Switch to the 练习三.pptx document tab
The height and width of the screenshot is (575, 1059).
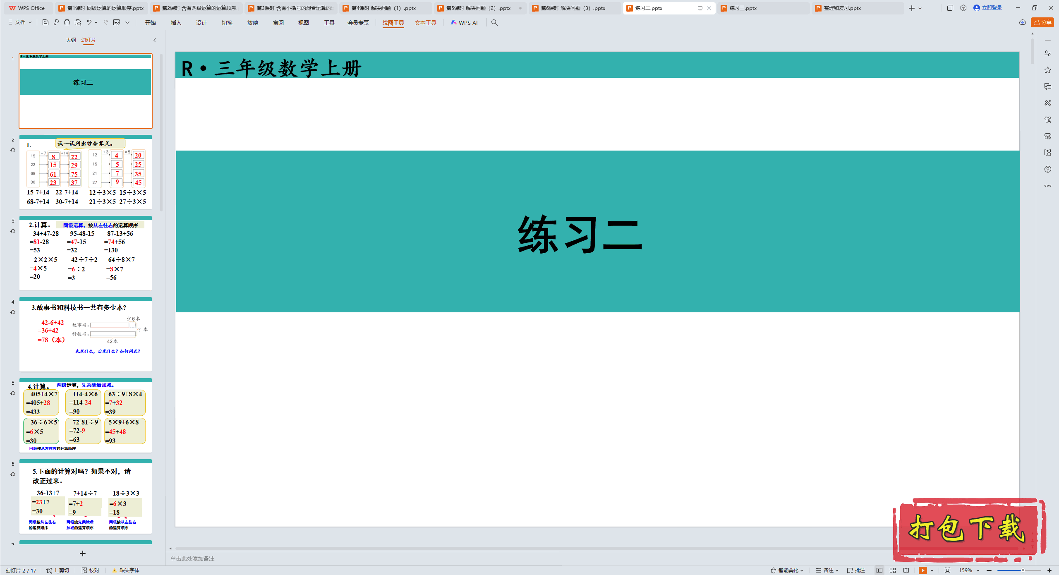point(743,8)
